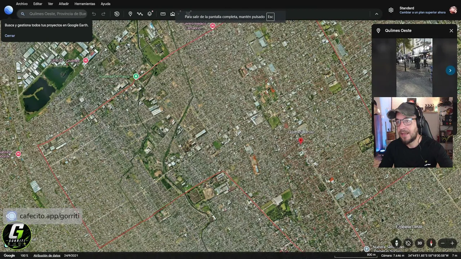This screenshot has height=259, width=461.
Task: Click the 800 m scale bar label
Action: 371,255
